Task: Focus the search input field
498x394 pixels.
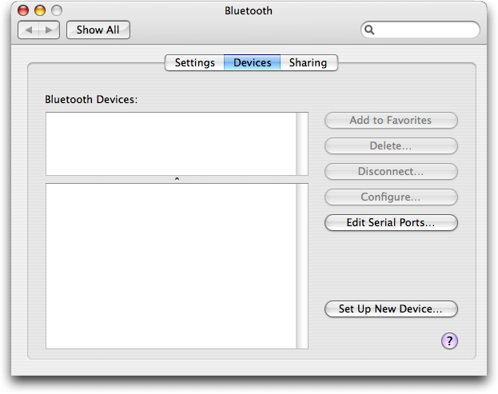Action: pyautogui.click(x=420, y=30)
